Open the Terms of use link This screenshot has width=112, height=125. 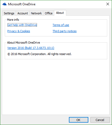click(61, 25)
